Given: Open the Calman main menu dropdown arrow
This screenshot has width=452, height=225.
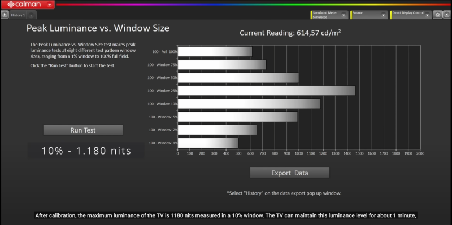Looking at the screenshot, I should pos(50,5).
